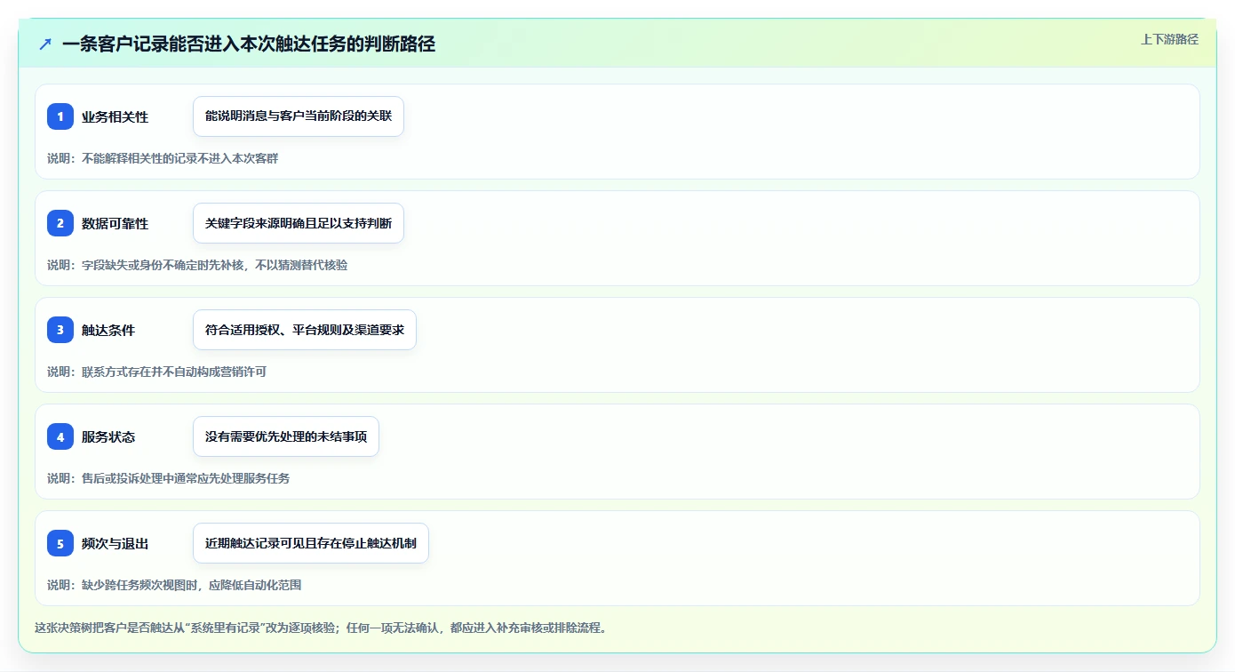Select step number 4 badge for 服务状态
Viewport: 1235px width, 672px height.
click(x=60, y=436)
